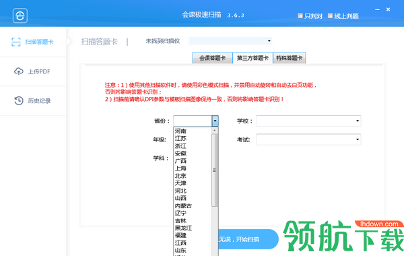Open the 学校 dropdown
The width and height of the screenshot is (404, 256).
tap(308, 121)
